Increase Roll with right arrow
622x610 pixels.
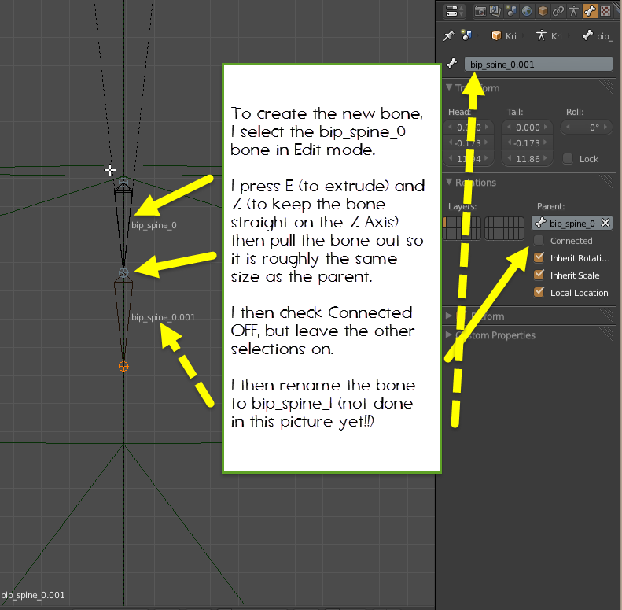tap(605, 127)
